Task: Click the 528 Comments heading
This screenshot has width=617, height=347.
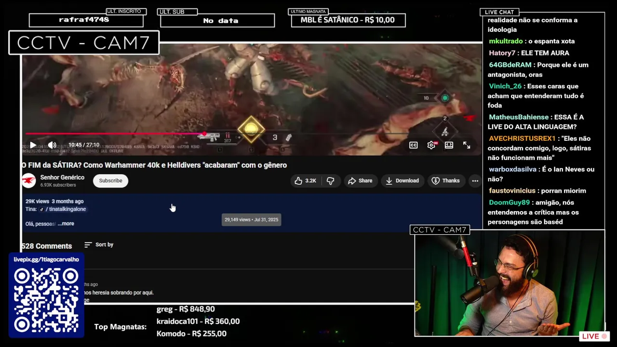Action: pos(47,246)
